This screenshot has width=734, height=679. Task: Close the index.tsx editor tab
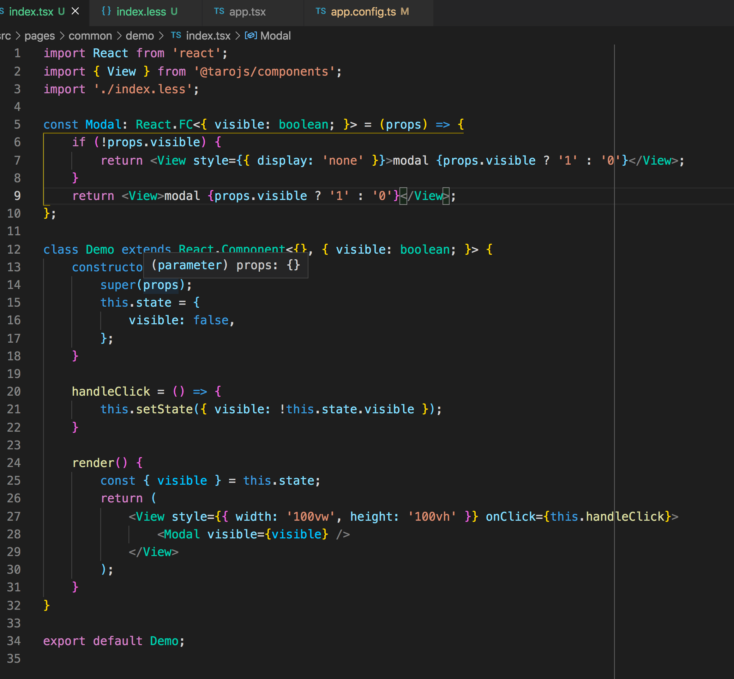[x=75, y=11]
